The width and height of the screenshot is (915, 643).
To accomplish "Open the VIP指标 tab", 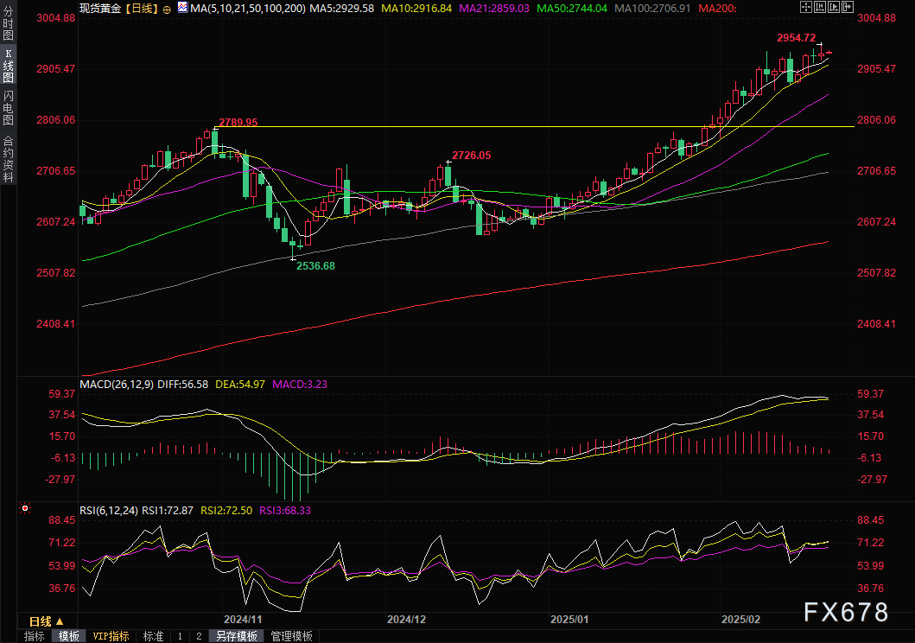I will [x=111, y=636].
